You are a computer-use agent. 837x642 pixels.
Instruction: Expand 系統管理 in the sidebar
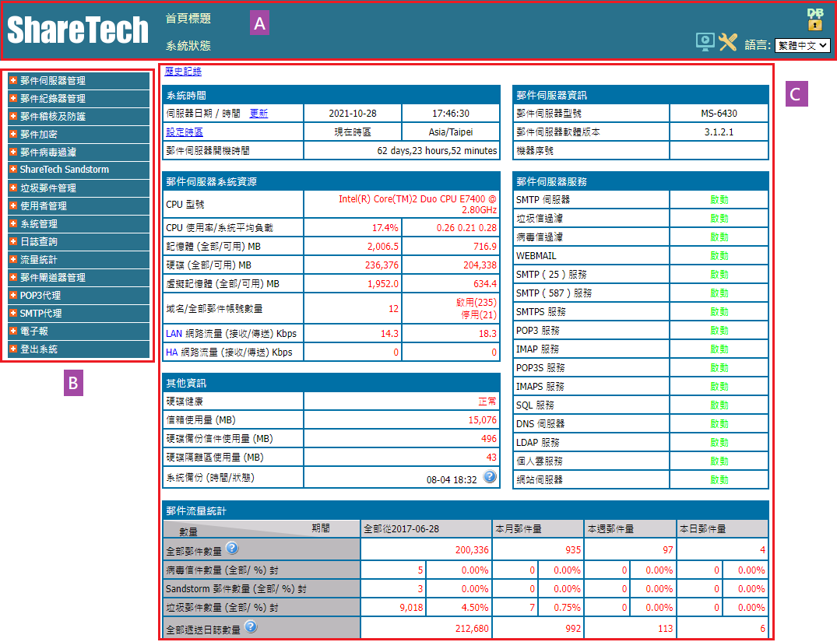tap(39, 223)
